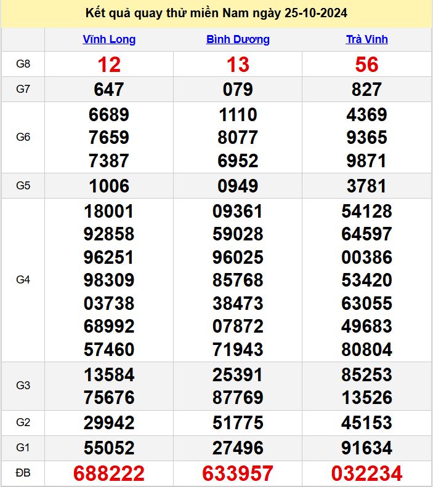Click G6 value 9365
433x487 pixels.
[366, 138]
